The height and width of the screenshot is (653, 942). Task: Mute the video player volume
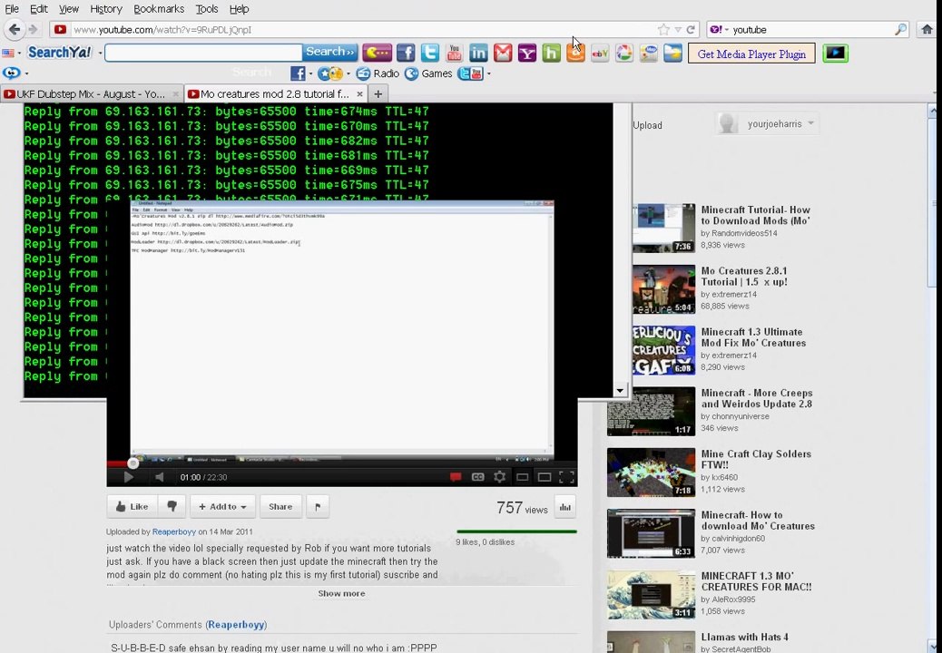159,477
